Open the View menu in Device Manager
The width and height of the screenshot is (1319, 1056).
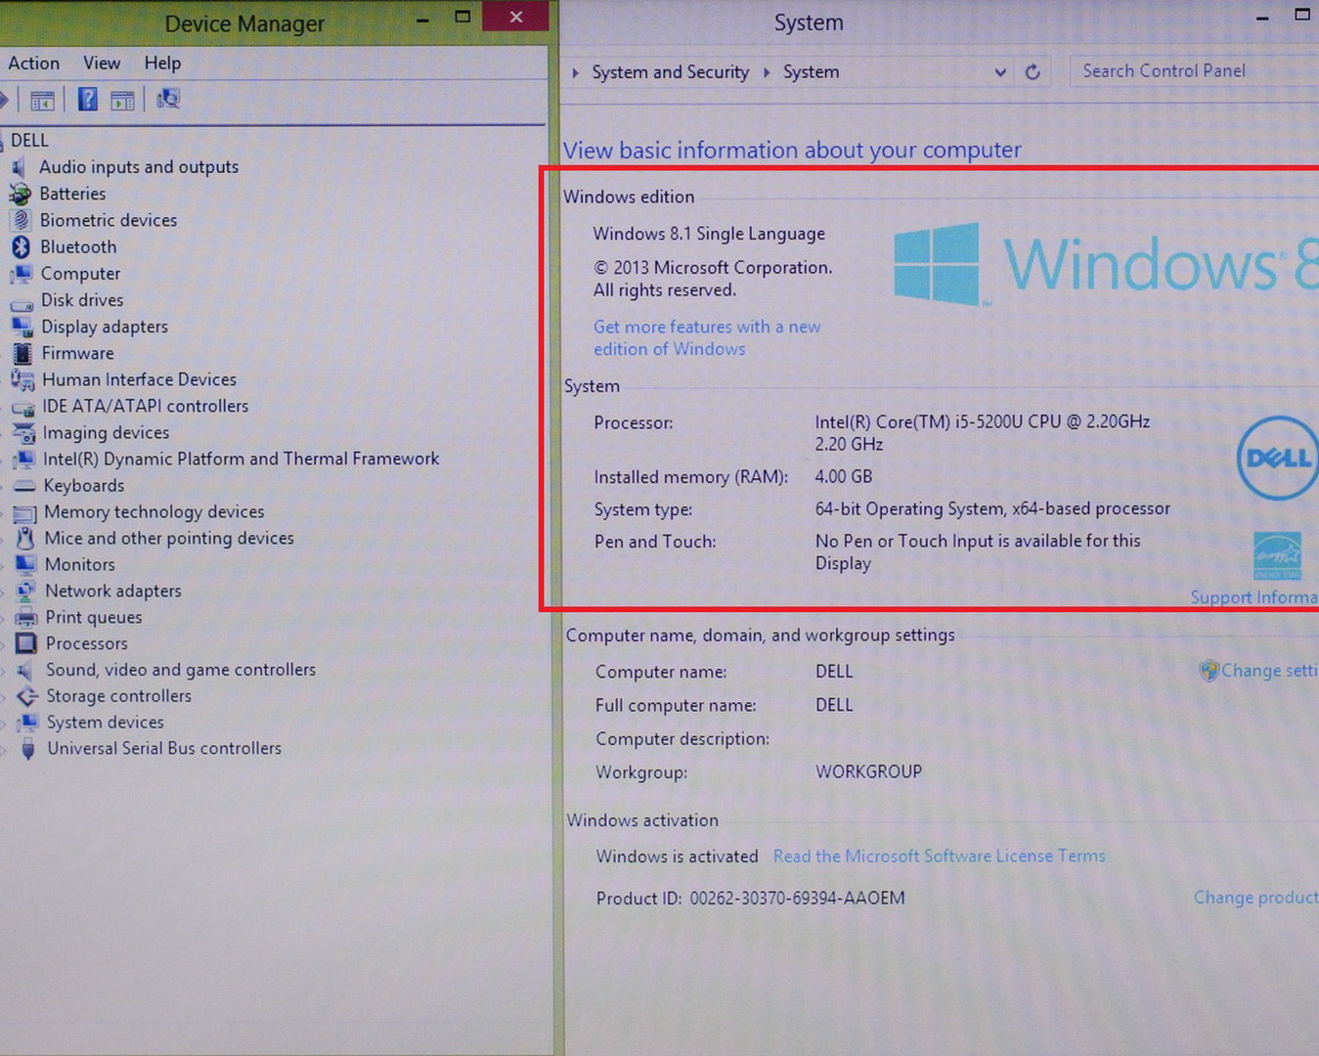click(102, 64)
